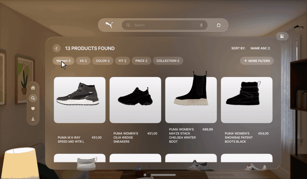Open Favorites heart icon in sidebar

click(x=33, y=108)
